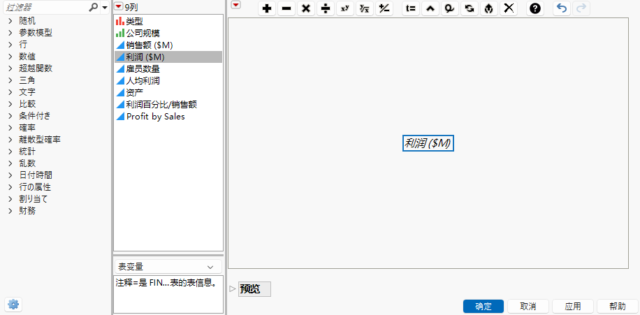Screen dimensions: 640x315
Task: Click the 取消 button
Action: (528, 307)
